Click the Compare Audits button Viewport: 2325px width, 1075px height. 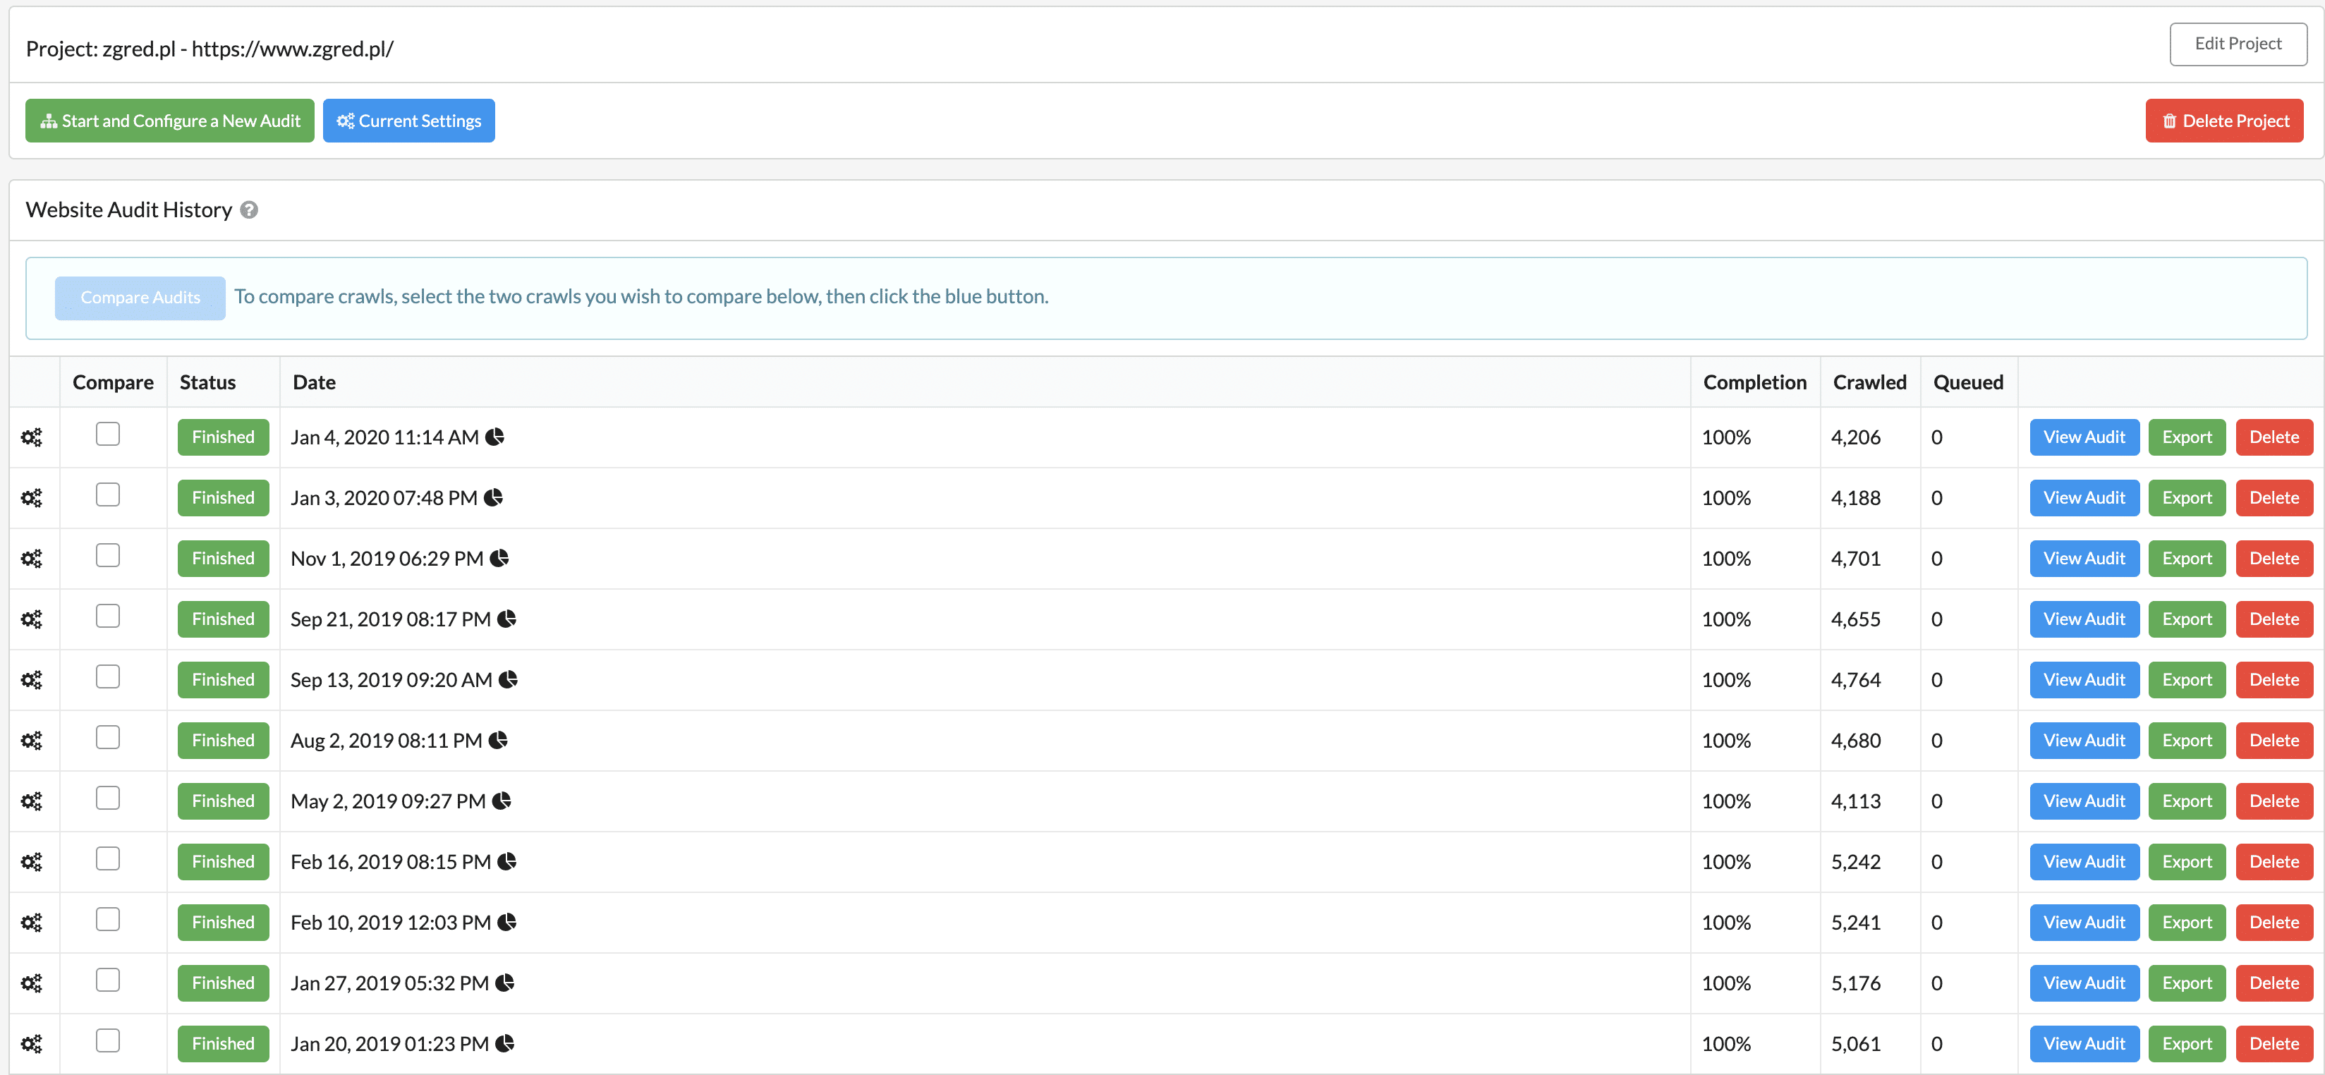[140, 298]
